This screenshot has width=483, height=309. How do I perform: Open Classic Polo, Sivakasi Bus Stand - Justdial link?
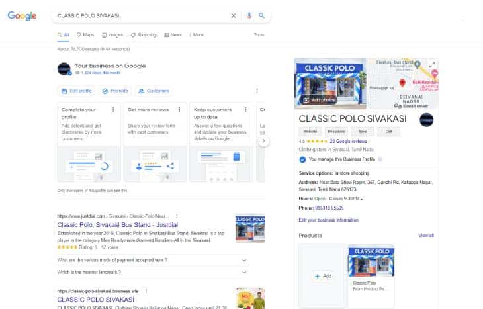(x=118, y=225)
